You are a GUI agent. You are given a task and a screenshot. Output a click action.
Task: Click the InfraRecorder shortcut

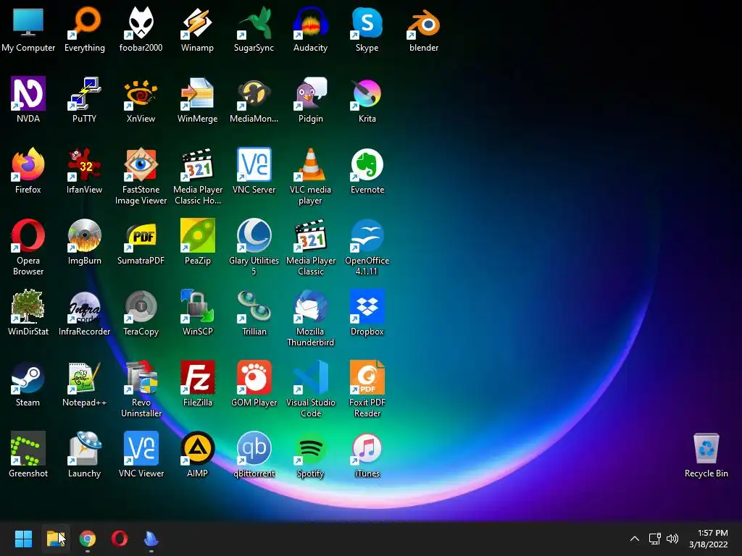85,306
